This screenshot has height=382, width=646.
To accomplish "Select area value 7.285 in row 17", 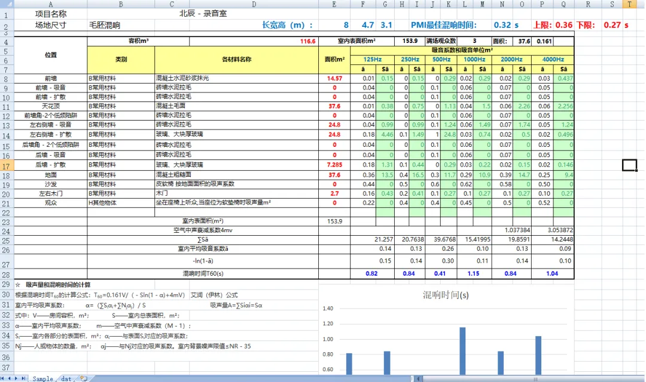I will click(x=334, y=165).
